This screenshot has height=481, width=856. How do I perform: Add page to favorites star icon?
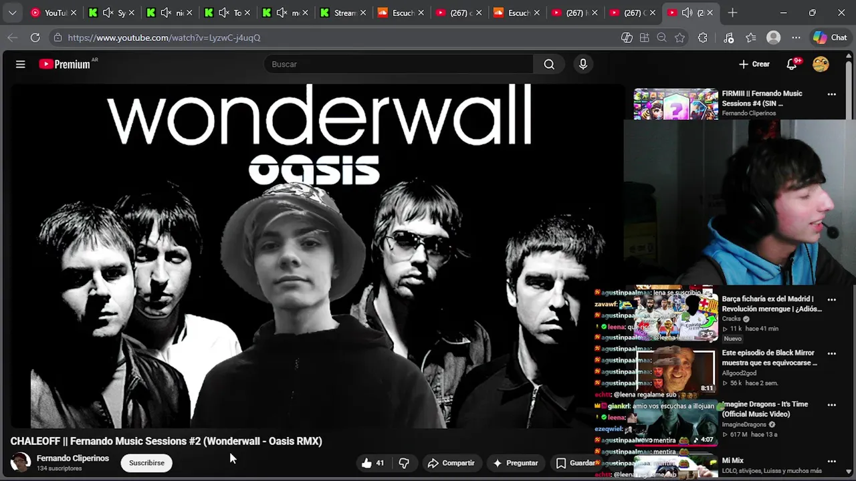point(680,38)
